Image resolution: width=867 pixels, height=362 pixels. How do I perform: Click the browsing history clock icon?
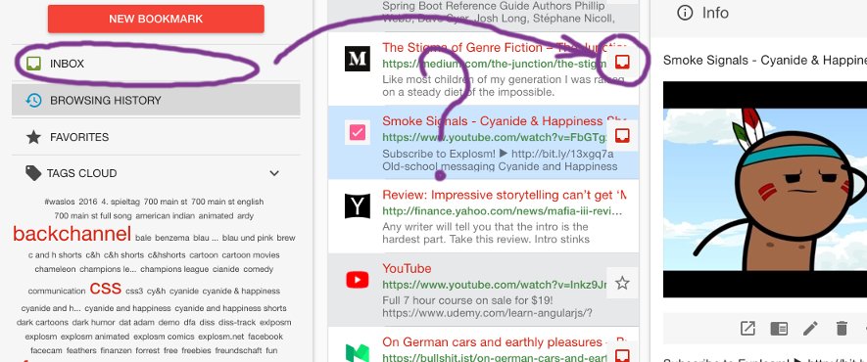[x=33, y=100]
